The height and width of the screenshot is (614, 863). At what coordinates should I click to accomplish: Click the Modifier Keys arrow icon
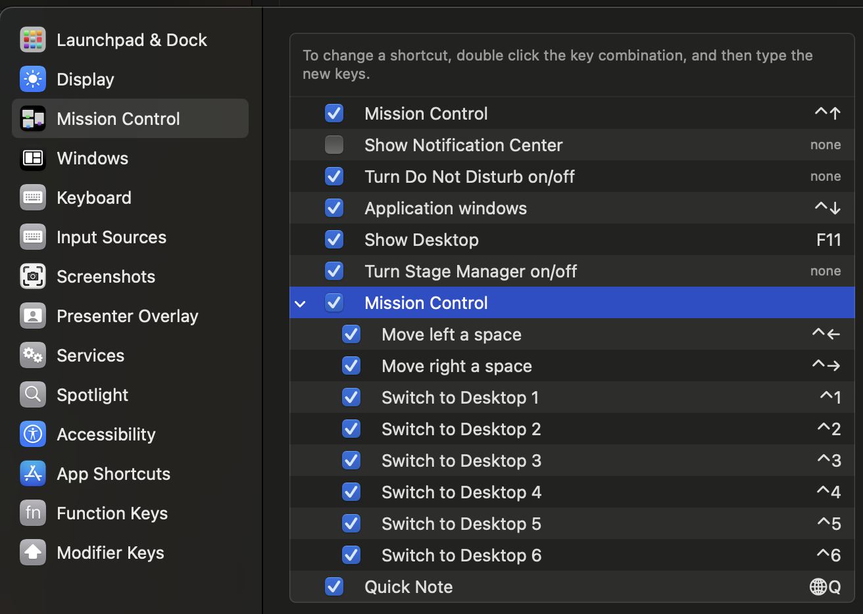point(33,552)
